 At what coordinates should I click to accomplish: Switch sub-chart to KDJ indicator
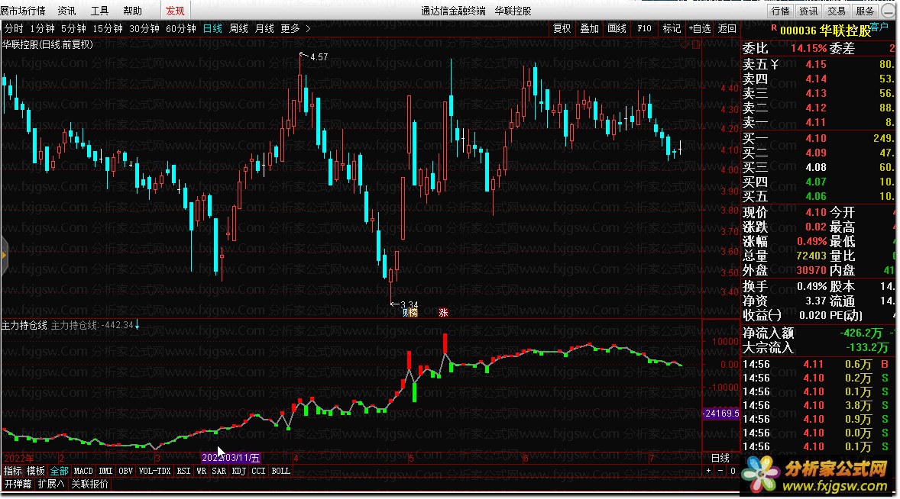(x=239, y=471)
